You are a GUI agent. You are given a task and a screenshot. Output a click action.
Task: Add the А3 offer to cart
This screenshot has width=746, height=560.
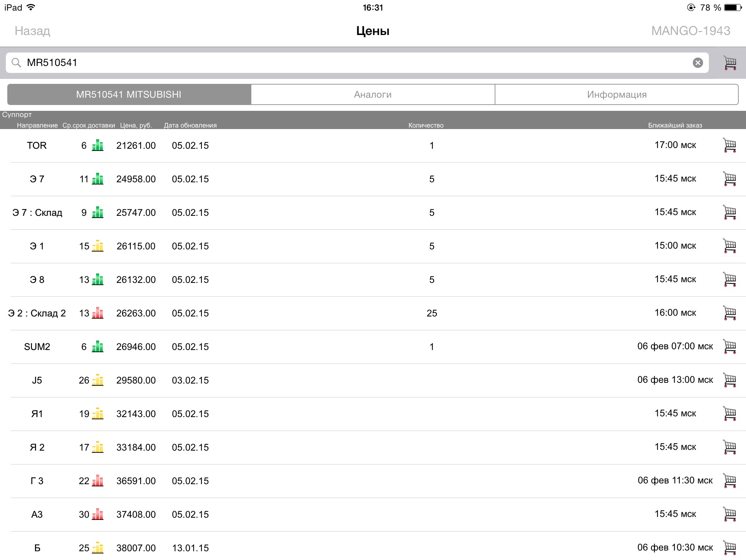point(729,514)
